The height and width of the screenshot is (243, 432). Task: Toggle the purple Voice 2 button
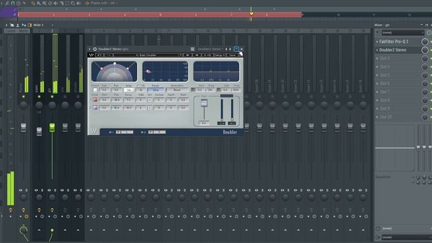click(95, 107)
